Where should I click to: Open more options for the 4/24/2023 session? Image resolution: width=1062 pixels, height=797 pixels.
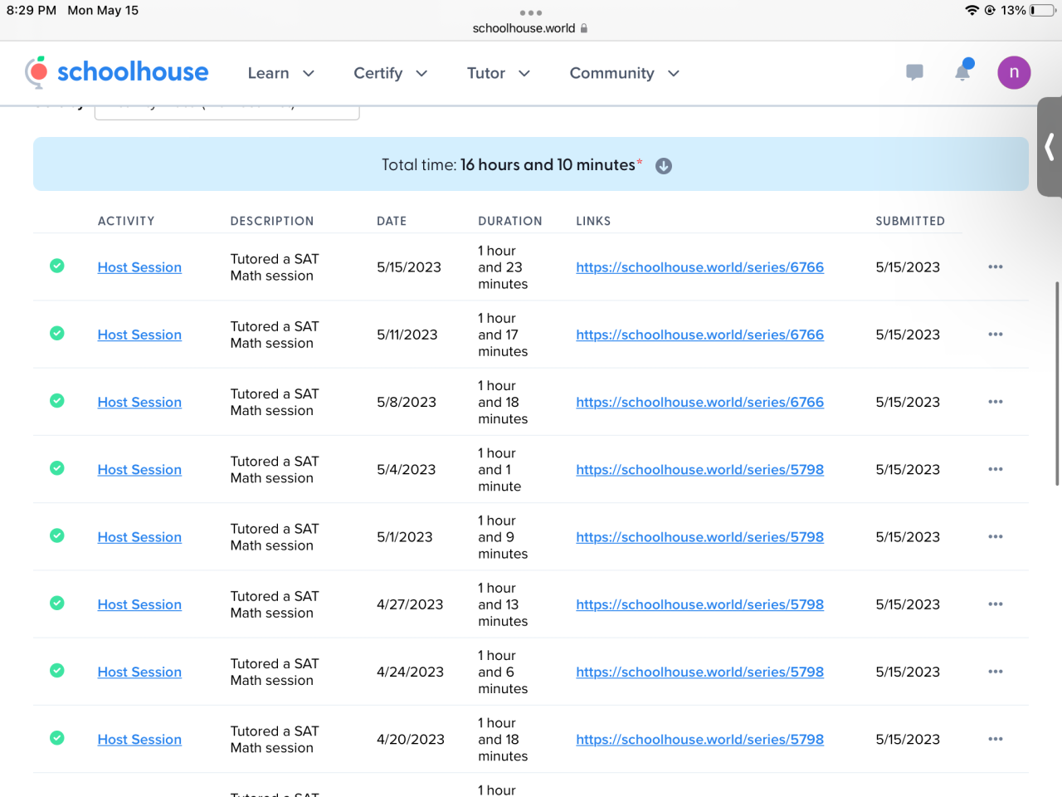996,672
